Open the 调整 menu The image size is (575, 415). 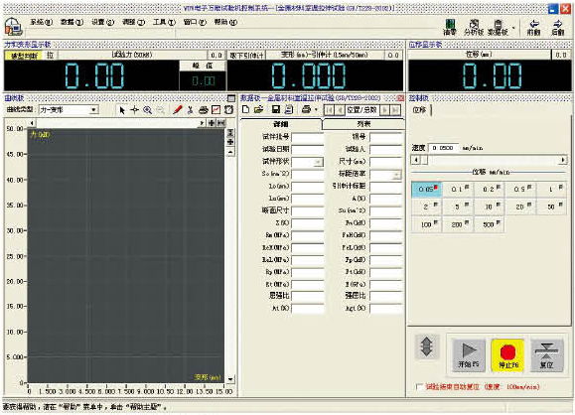(133, 22)
